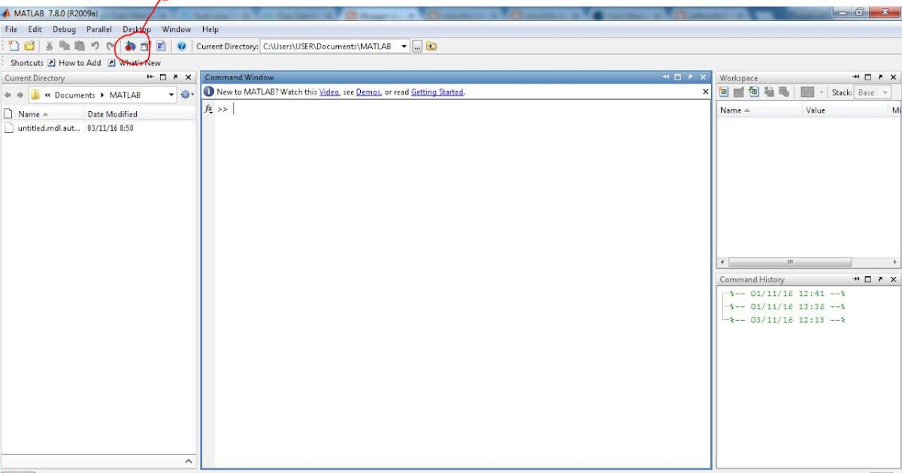This screenshot has height=473, width=902.
Task: Launch Simulink from the toolbar
Action: [130, 47]
